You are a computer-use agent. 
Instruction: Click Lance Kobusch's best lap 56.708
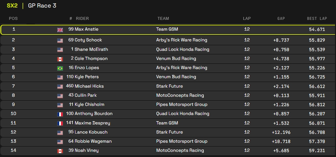coord(317,132)
